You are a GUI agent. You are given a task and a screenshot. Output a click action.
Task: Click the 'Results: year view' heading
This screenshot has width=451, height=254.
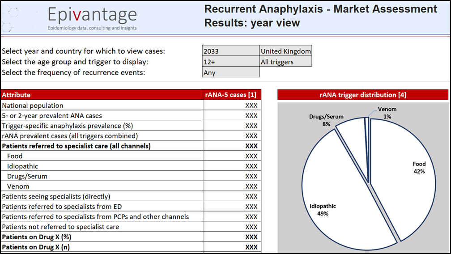tap(252, 23)
